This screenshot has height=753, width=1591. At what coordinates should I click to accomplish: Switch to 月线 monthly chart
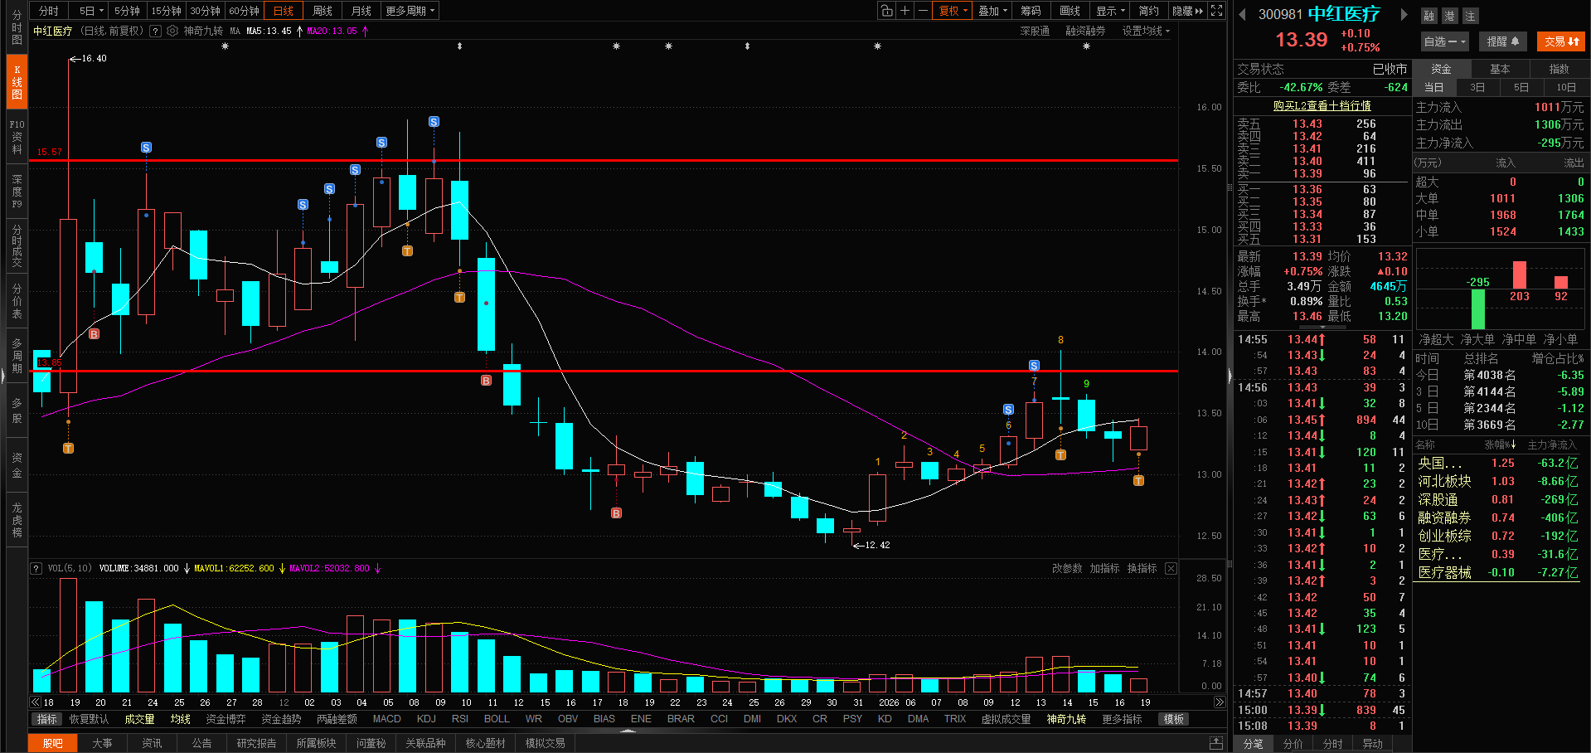point(361,11)
